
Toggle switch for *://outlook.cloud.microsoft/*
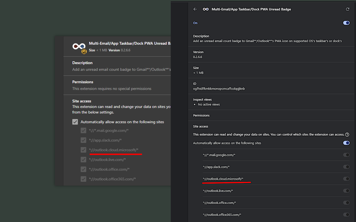(x=346, y=179)
